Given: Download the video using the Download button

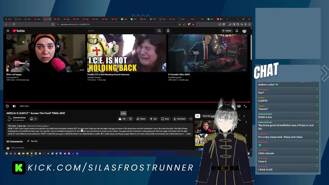Looking at the screenshot, I should click(179, 119).
